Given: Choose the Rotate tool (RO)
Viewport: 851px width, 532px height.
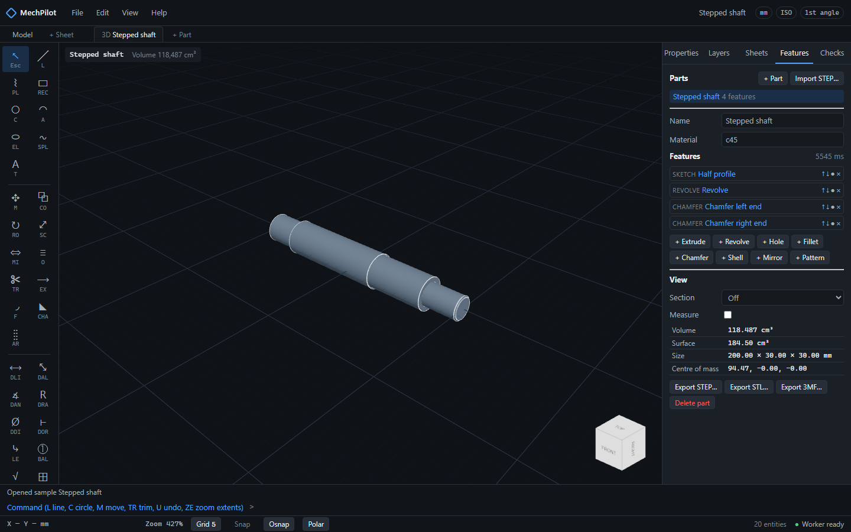Looking at the screenshot, I should click(x=15, y=229).
